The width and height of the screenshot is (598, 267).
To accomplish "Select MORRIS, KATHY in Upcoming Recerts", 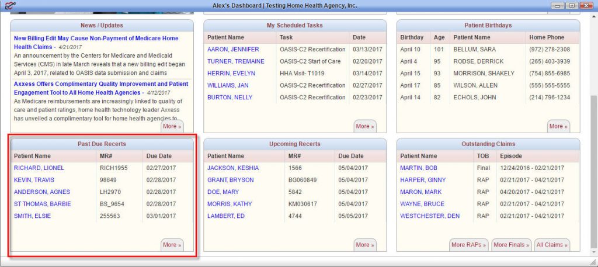I will pyautogui.click(x=230, y=204).
